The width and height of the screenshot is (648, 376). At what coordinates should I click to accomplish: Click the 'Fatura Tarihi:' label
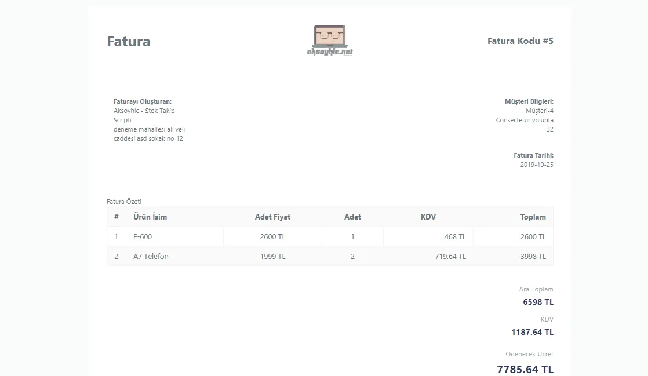(x=533, y=155)
